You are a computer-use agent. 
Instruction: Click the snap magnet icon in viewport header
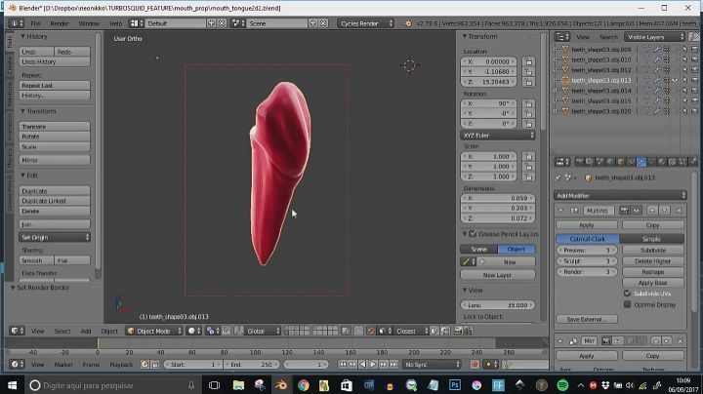click(372, 331)
